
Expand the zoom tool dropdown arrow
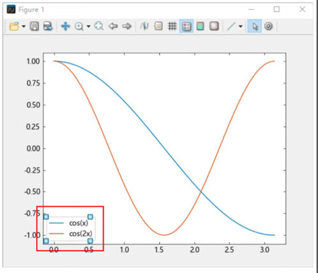(x=88, y=27)
